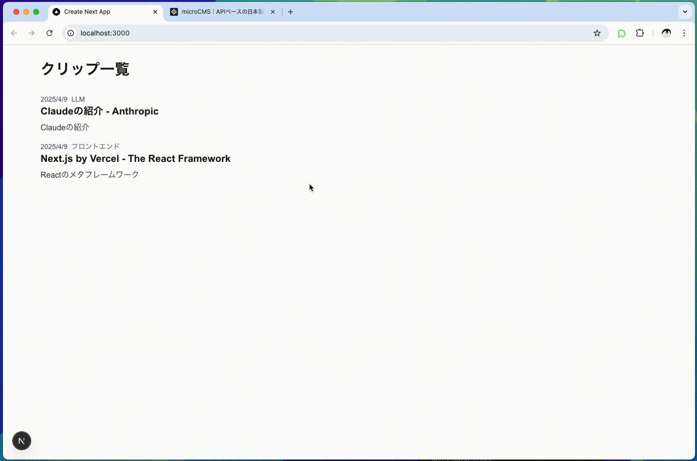Open the Extensions puzzle icon
697x461 pixels.
[640, 33]
